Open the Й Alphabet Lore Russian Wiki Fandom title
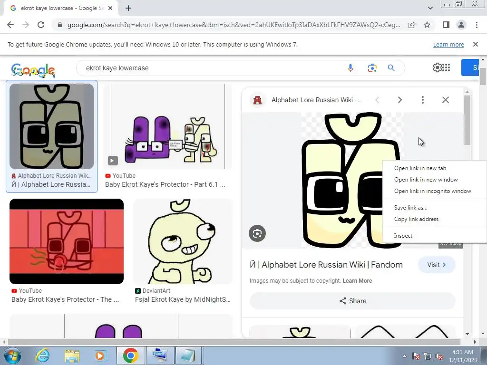487x365 pixels. point(326,265)
